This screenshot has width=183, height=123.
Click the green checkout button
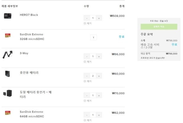click(x=159, y=27)
